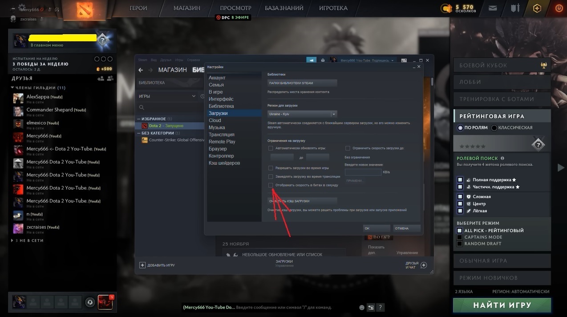Screen dimensions: 567x317
Task: Click the Steam back arrow icon
Action: click(x=141, y=70)
